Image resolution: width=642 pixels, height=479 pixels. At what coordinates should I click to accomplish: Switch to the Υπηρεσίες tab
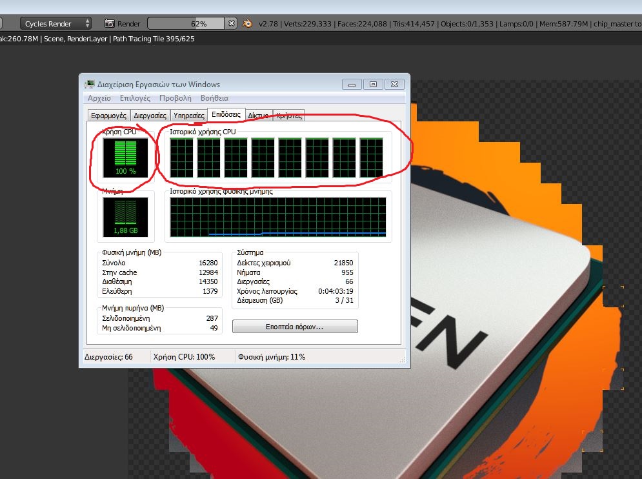189,116
